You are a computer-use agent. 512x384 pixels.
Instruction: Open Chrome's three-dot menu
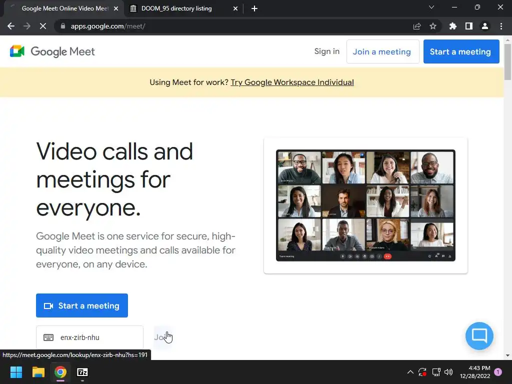click(x=501, y=26)
